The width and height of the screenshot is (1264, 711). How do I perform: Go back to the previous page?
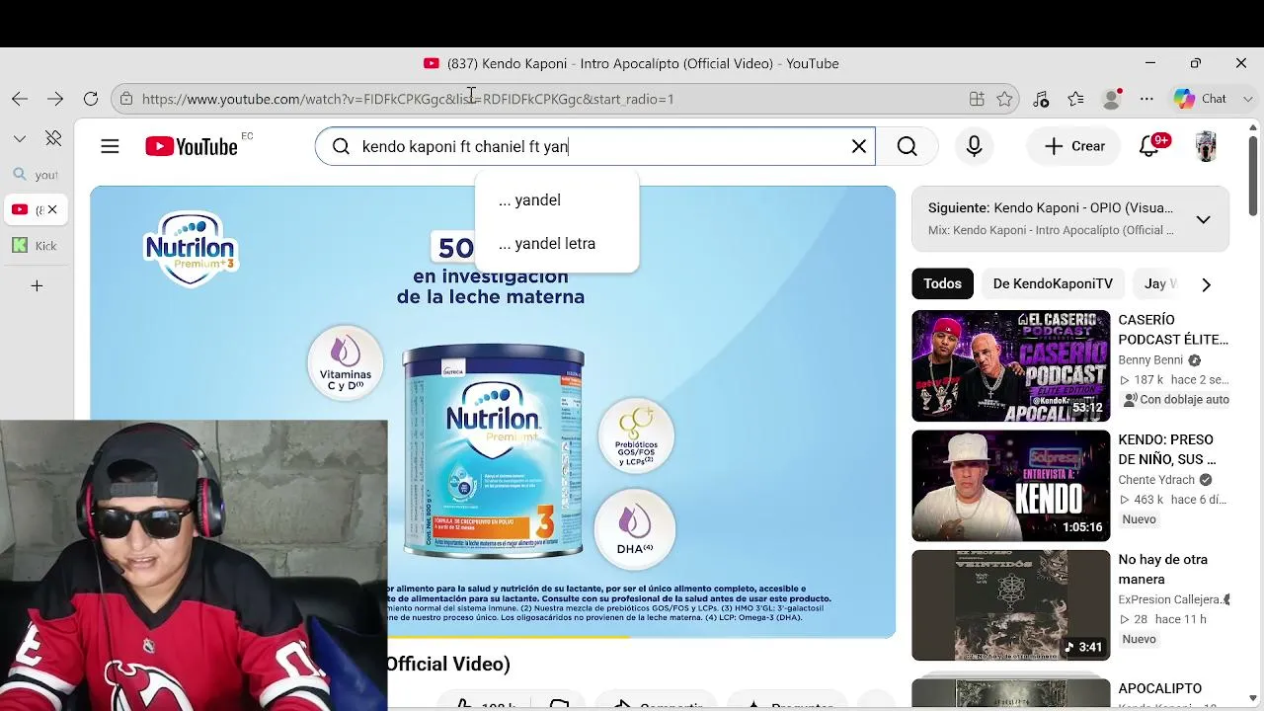click(20, 99)
